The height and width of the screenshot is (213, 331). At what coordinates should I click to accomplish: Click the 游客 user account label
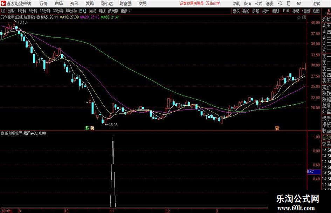[x=316, y=3]
